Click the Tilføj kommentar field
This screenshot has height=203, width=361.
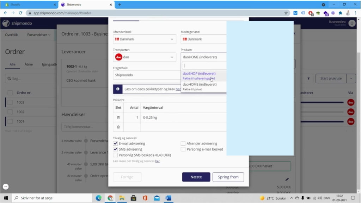point(85,127)
